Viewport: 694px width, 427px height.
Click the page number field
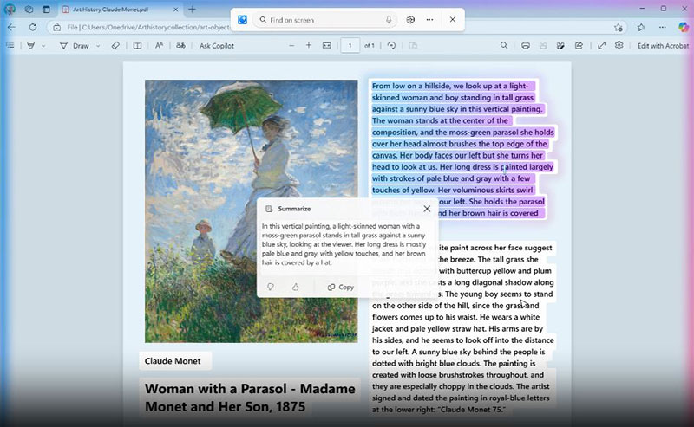click(350, 46)
